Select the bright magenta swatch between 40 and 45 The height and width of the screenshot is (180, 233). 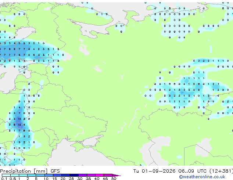pyautogui.click(x=100, y=175)
